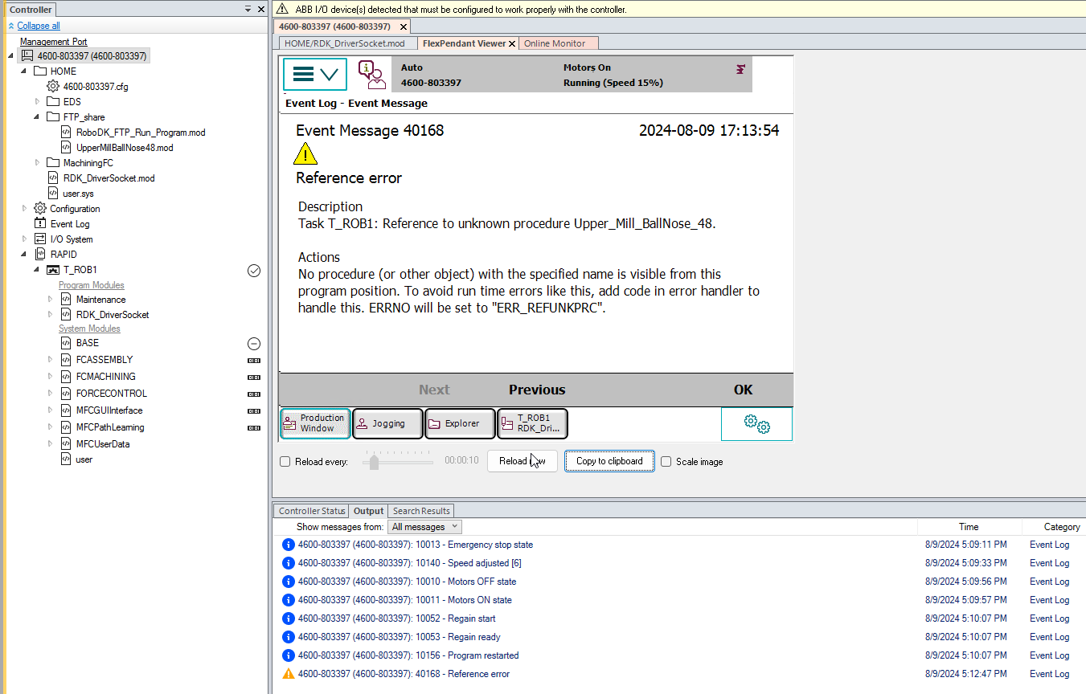Open the Event Log node in tree
This screenshot has width=1086, height=694.
coord(70,224)
